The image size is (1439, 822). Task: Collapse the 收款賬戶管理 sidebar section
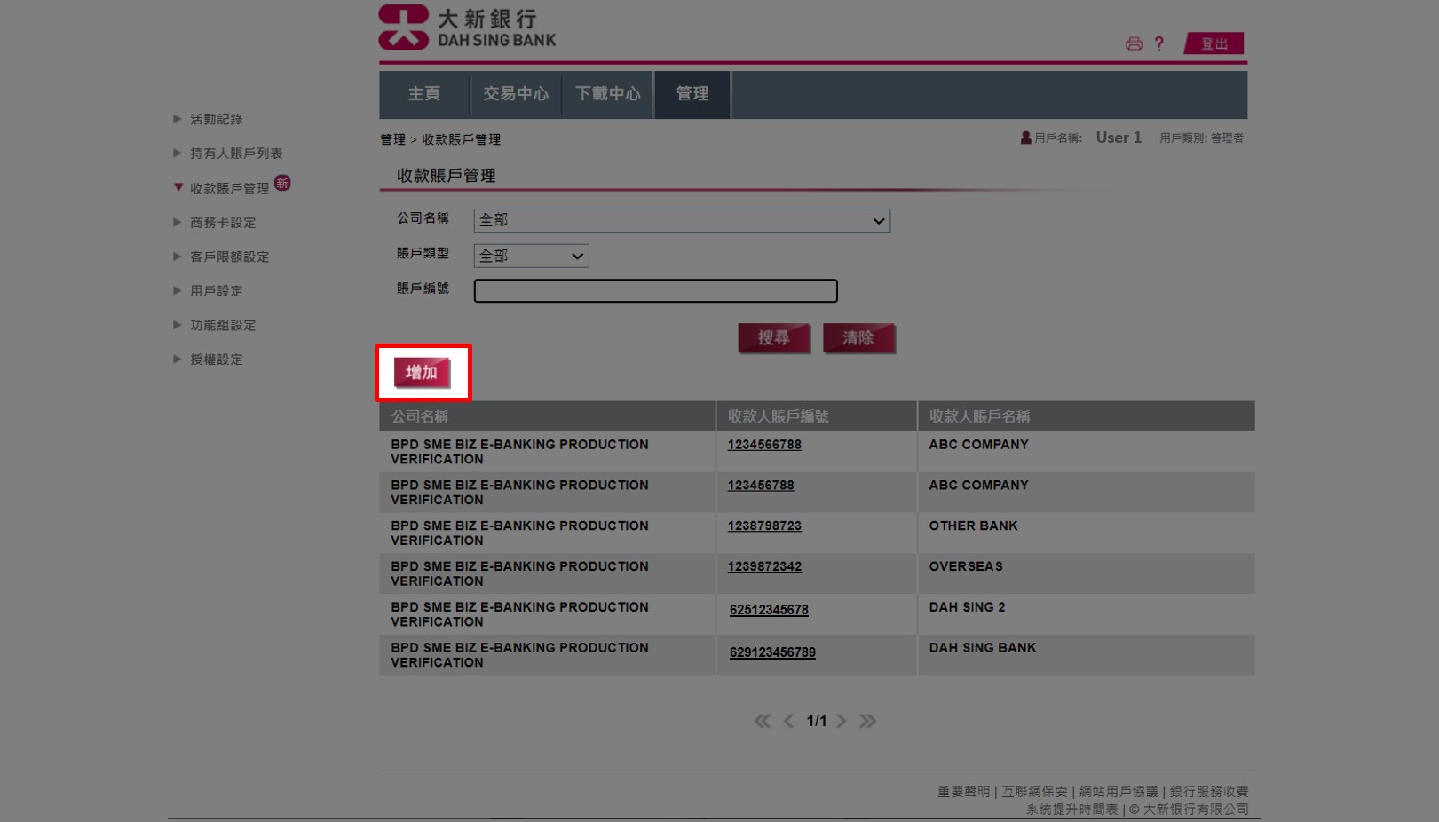pyautogui.click(x=178, y=186)
